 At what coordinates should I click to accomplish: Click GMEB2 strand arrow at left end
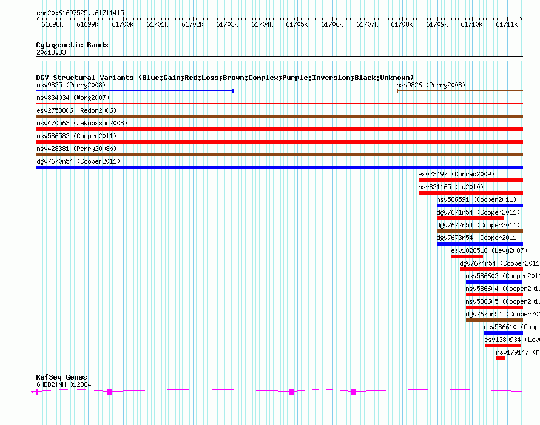33,391
